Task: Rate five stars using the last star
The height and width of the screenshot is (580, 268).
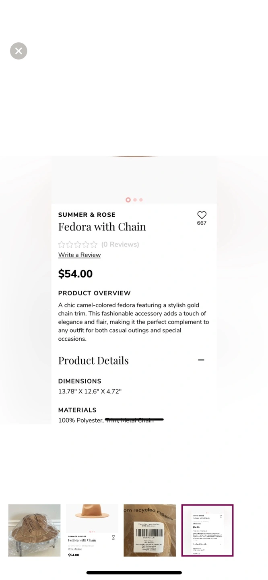Action: 94,244
